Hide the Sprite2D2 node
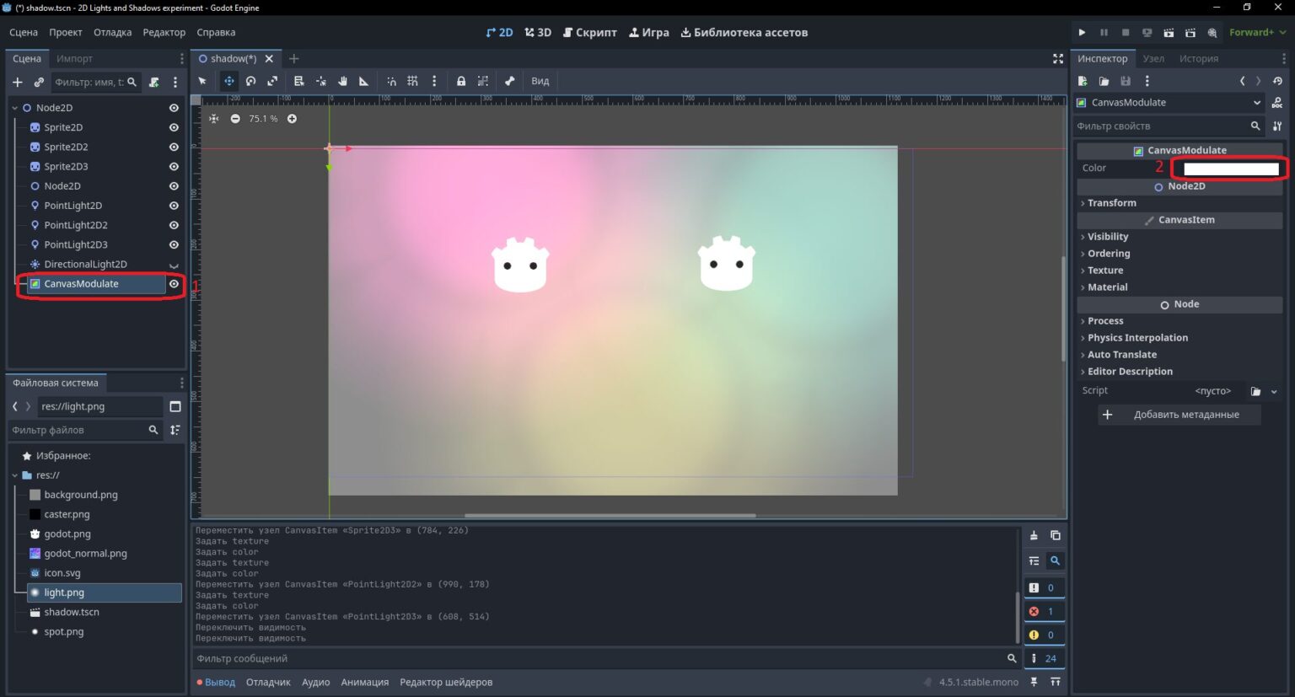This screenshot has height=697, width=1295. (x=174, y=147)
